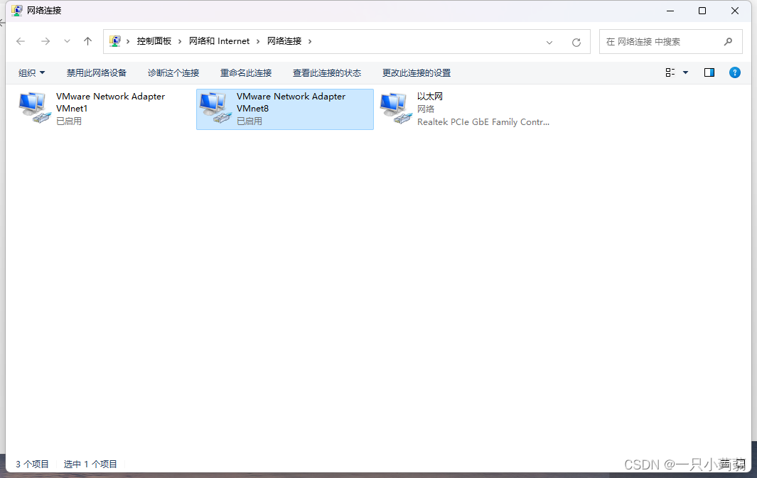This screenshot has width=757, height=478.
Task: Open the address bar history dropdown
Action: click(549, 43)
